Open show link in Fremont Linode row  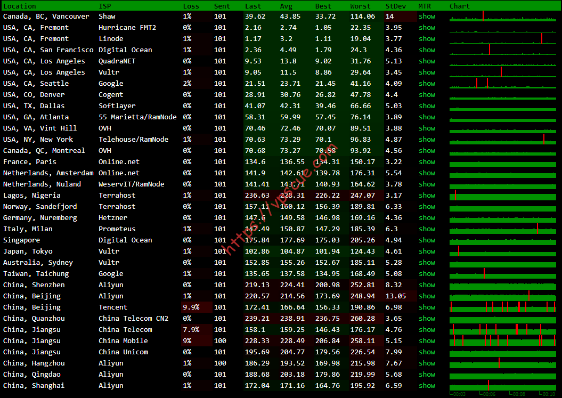pos(427,39)
